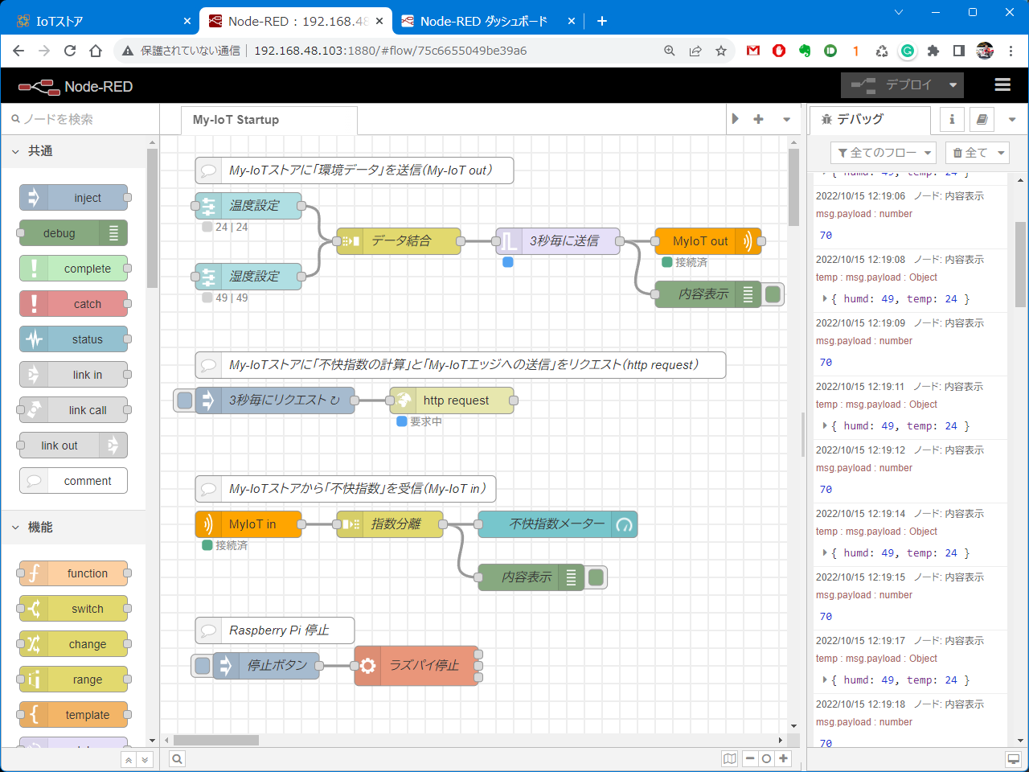Expand debug object at 12:19:11
The width and height of the screenshot is (1029, 772).
click(x=825, y=426)
